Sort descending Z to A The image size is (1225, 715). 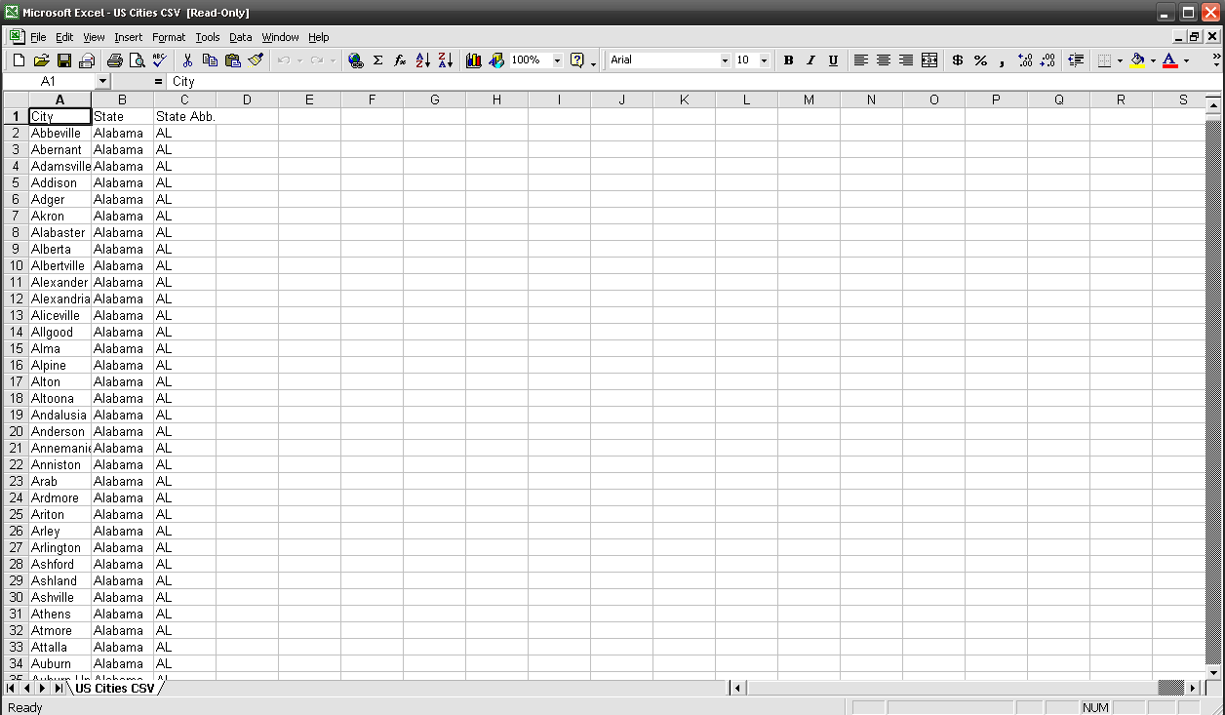tap(446, 60)
